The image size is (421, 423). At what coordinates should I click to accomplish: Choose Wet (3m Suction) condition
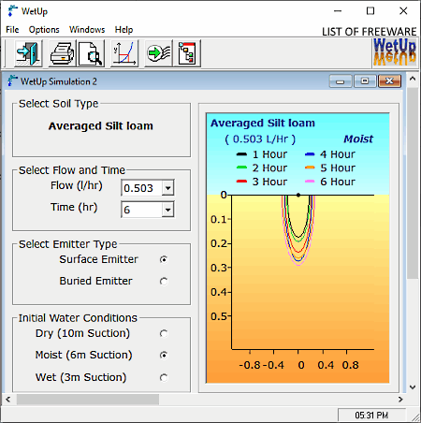click(164, 377)
